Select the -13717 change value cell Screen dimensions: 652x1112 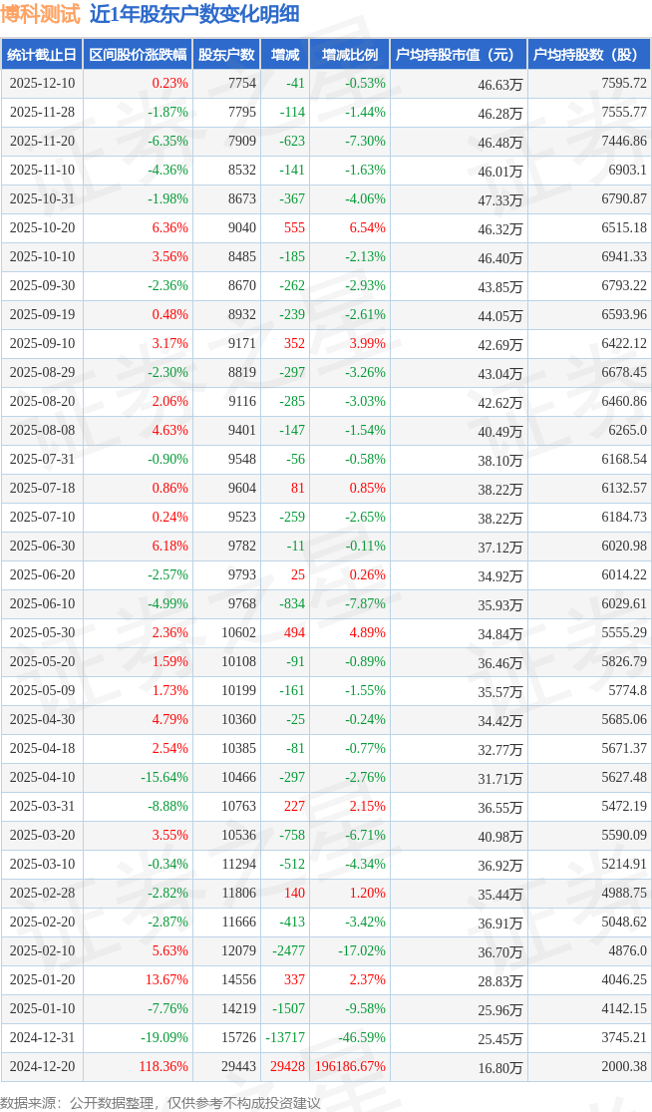(x=283, y=1037)
